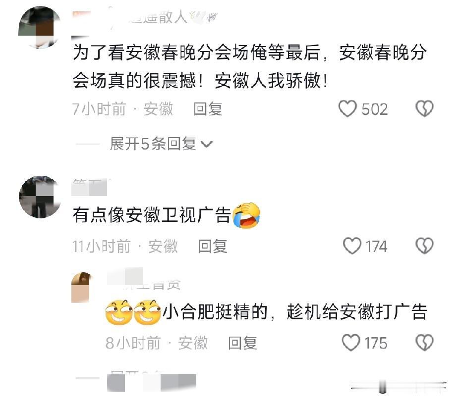The image size is (457, 403).
Task: Like the 小合肥挺精的 reply with 175 likes
Action: point(351,343)
